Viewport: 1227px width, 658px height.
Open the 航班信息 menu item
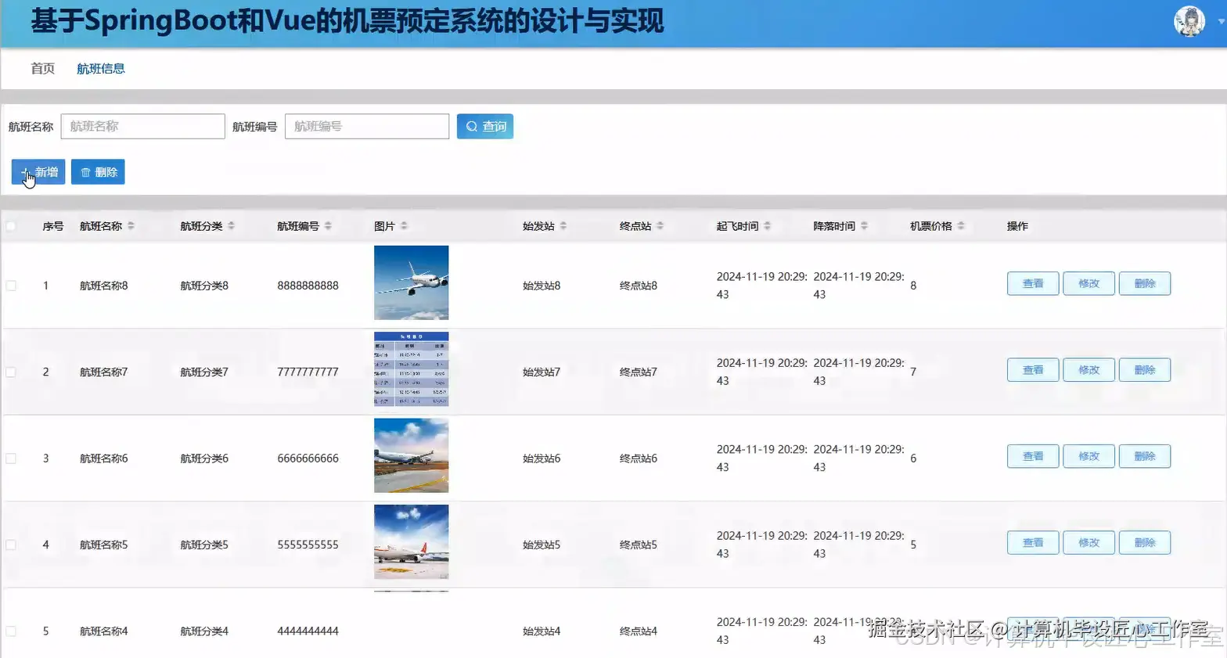(x=101, y=69)
